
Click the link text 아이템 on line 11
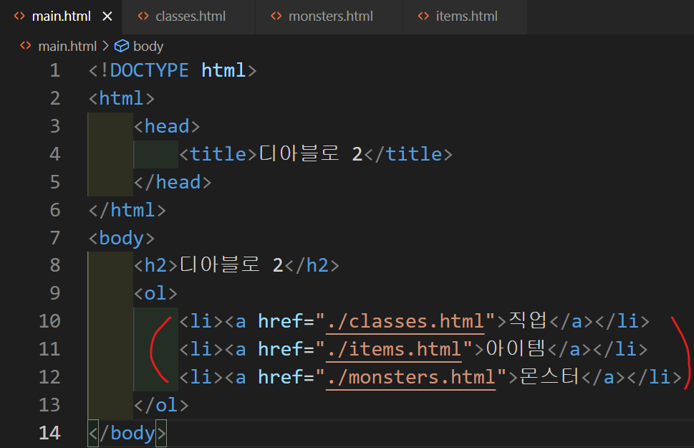[x=516, y=348]
